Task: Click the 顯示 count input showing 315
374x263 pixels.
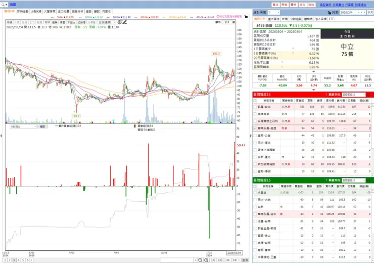Action: pos(227,22)
